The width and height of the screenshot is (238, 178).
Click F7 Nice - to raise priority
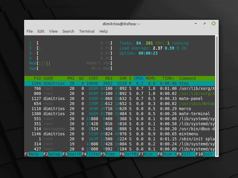(148, 154)
